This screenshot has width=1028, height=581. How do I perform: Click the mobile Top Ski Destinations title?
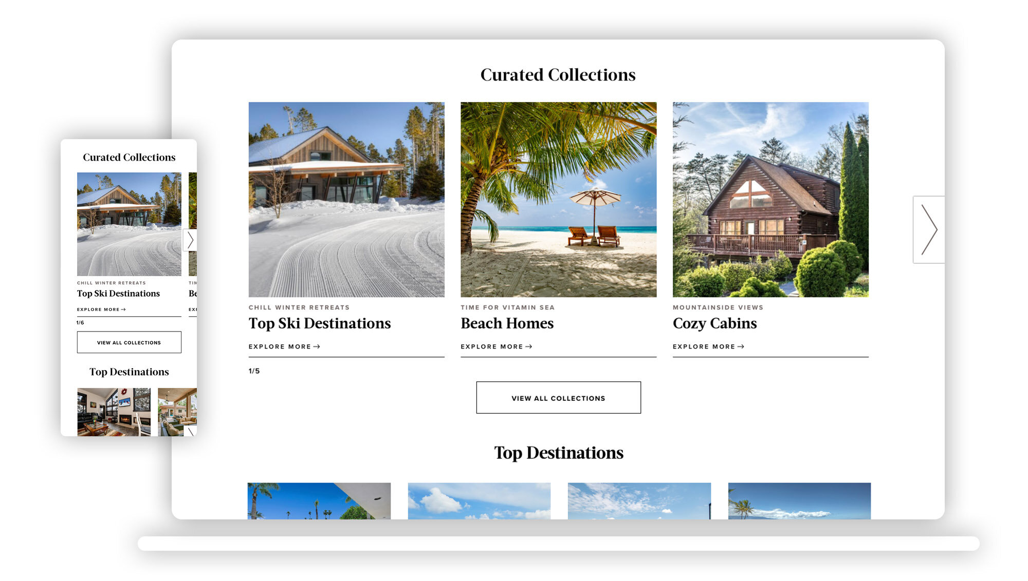tap(118, 293)
